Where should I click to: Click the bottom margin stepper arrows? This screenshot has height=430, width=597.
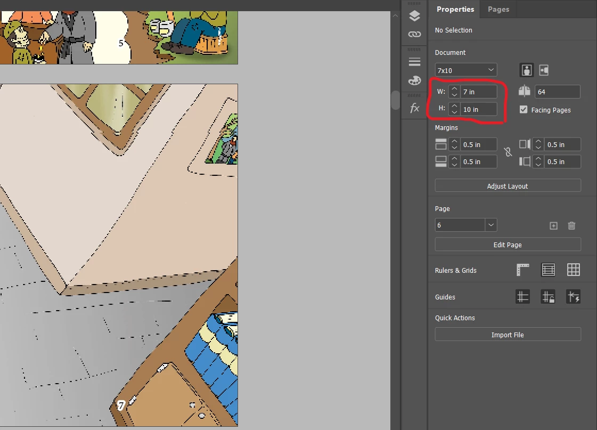[x=454, y=162]
